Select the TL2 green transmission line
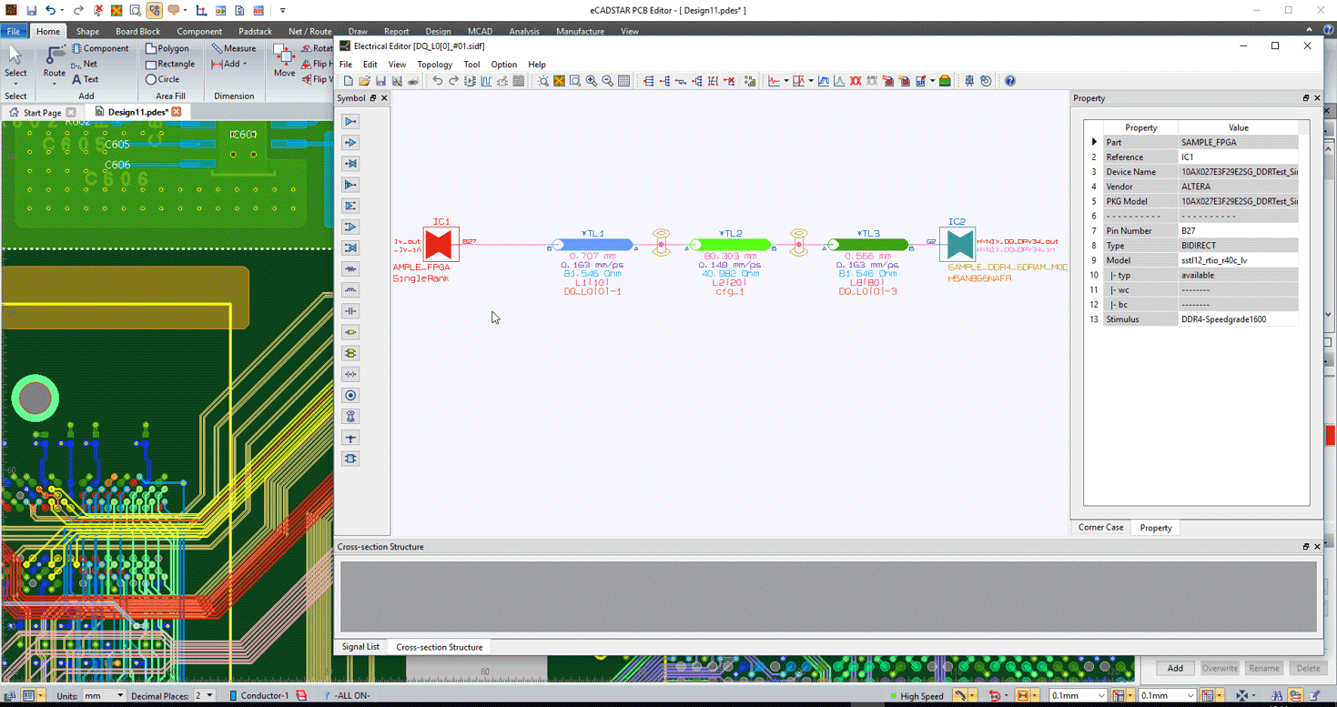The image size is (1337, 707). tap(731, 244)
